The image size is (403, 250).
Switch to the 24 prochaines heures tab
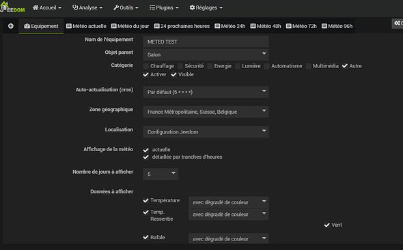(x=182, y=26)
